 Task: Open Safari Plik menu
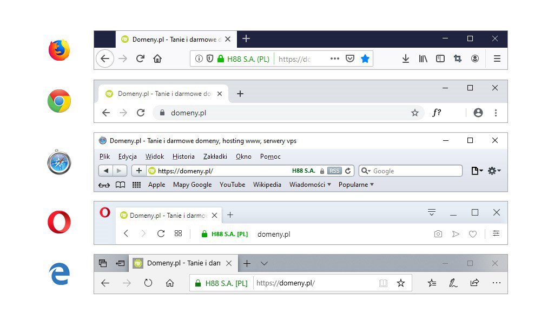[104, 157]
